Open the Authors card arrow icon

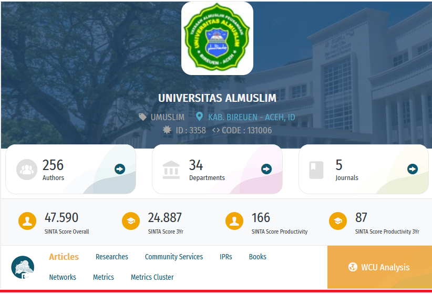pos(120,169)
